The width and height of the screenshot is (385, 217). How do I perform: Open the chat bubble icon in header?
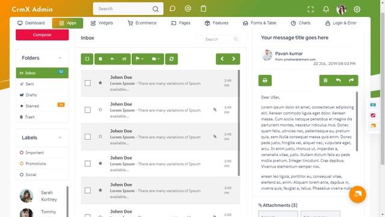[173, 8]
